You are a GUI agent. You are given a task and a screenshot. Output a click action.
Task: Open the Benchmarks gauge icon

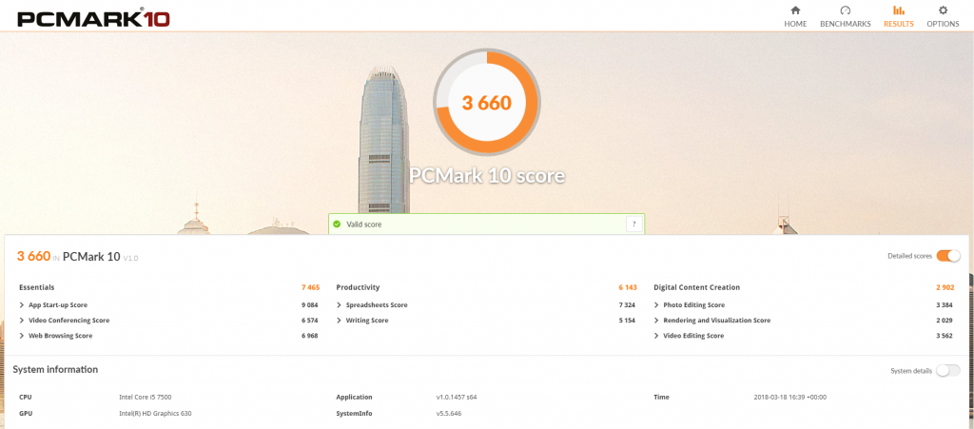point(845,10)
